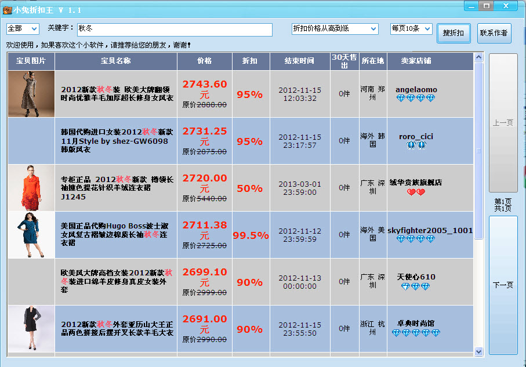Open the 折扣价格从高到低 sort dropdown
Screen dimensions: 526x367
point(335,29)
